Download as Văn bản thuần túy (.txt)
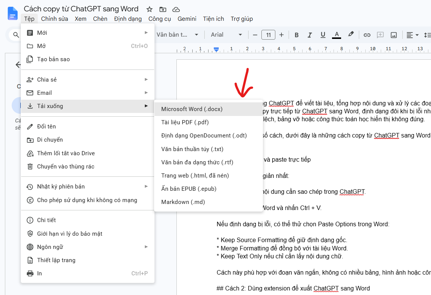 [209, 149]
